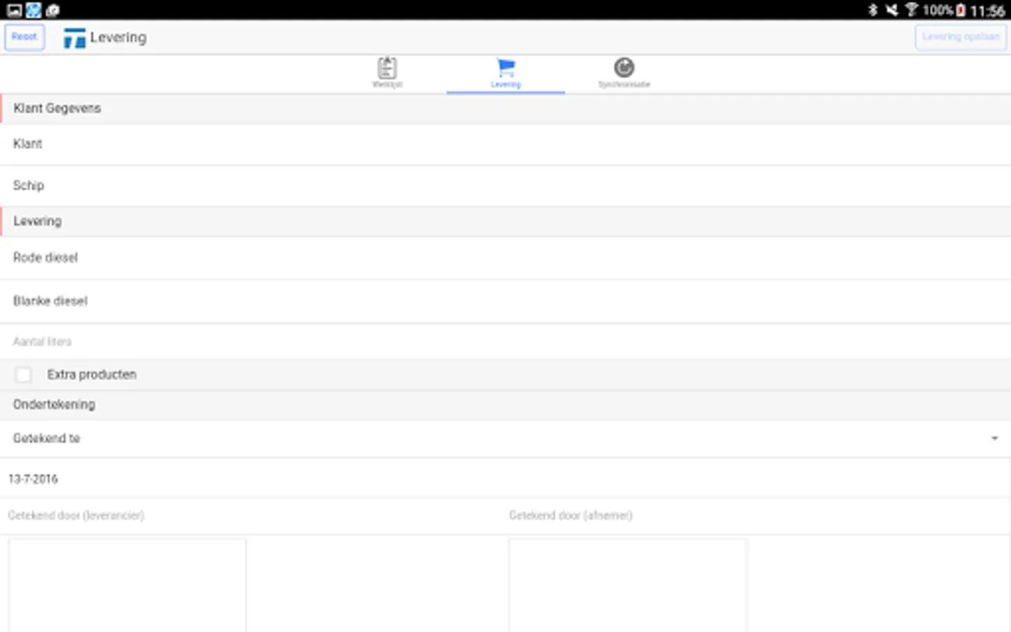The height and width of the screenshot is (632, 1011).
Task: Choose the Rode diesel option
Action: [x=505, y=258]
